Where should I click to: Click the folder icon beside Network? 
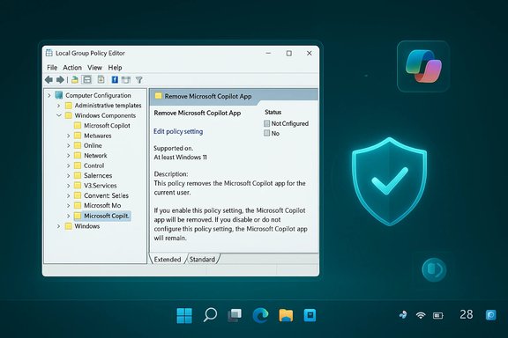(78, 156)
